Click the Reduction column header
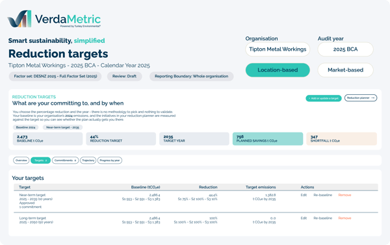This screenshot has height=245, width=390. tap(208, 187)
